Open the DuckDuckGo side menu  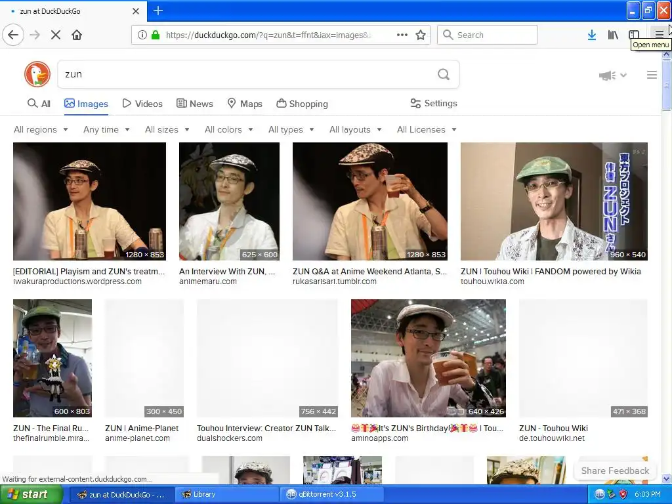pyautogui.click(x=652, y=75)
